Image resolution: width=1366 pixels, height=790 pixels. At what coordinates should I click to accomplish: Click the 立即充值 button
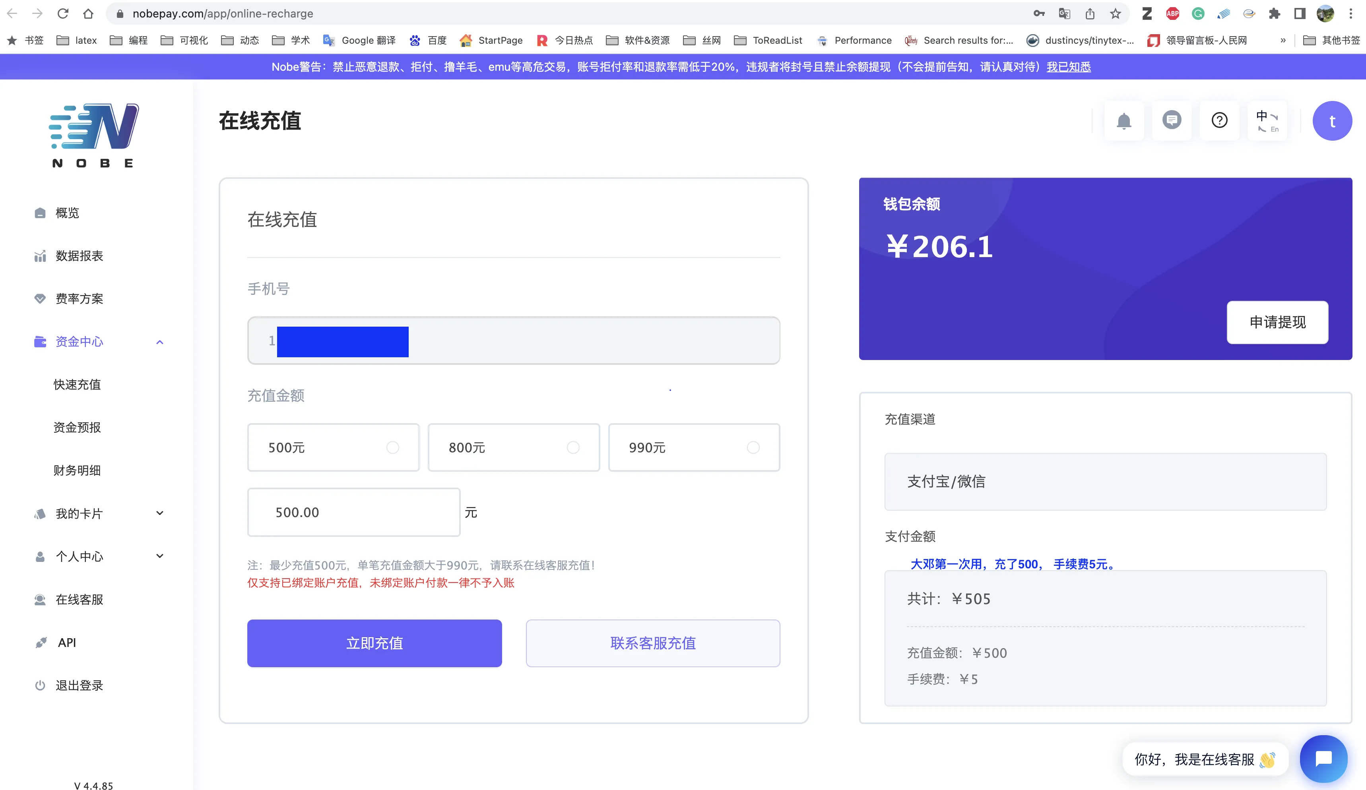click(x=374, y=643)
